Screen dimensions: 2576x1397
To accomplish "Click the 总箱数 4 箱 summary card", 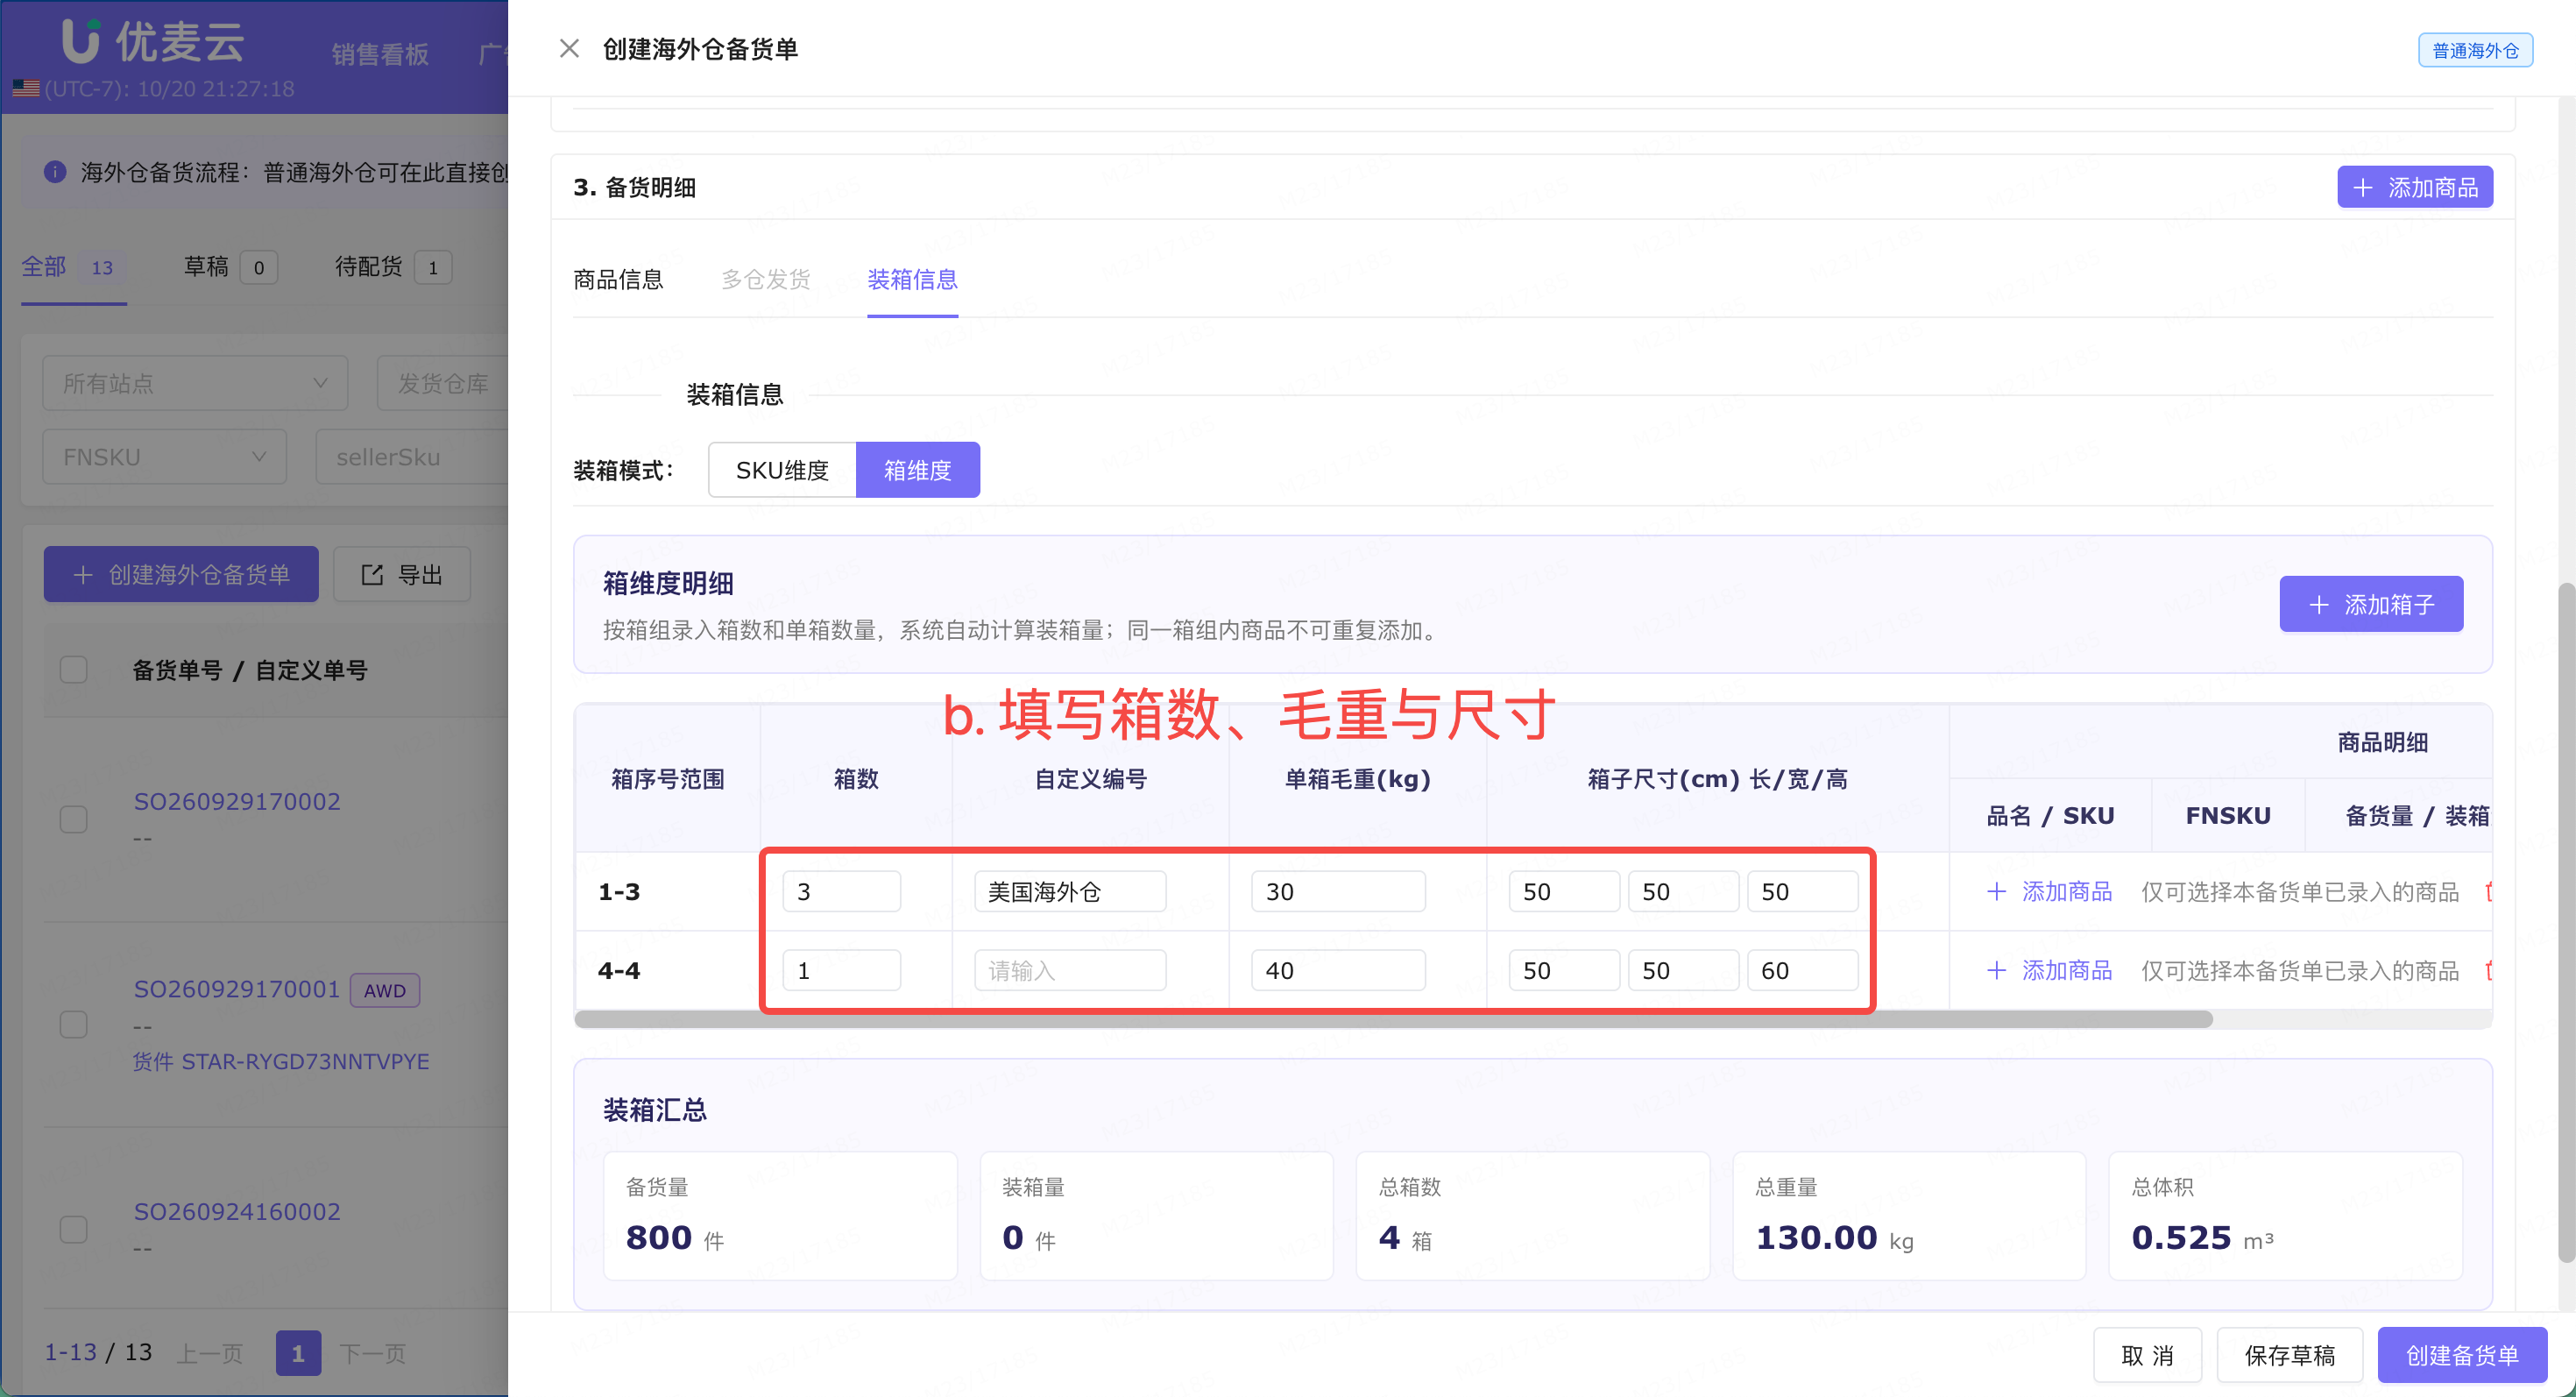I will 1532,1215.
